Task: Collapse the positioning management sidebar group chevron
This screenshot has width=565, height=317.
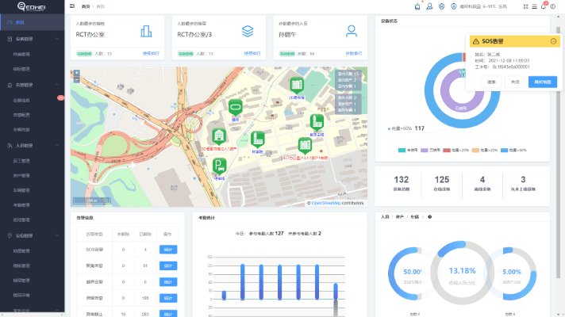Action: (57, 235)
